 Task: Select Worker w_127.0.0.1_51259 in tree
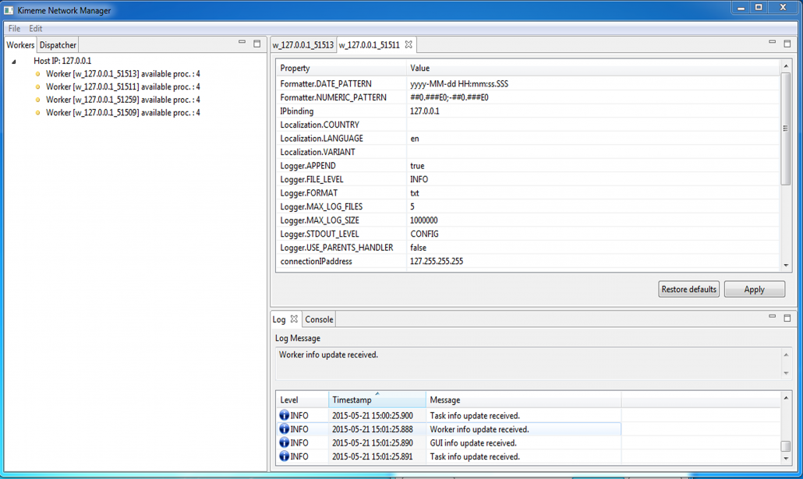tap(123, 100)
